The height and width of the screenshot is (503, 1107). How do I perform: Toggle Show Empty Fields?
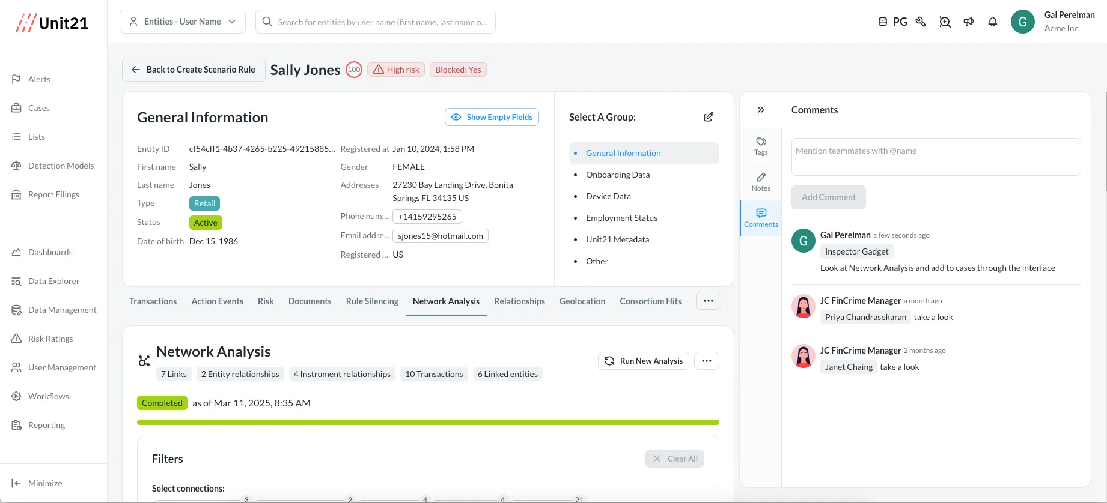point(492,117)
